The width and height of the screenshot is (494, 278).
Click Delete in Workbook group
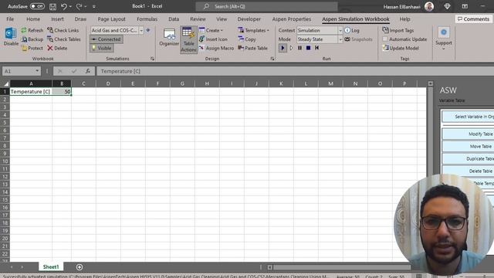pyautogui.click(x=57, y=48)
